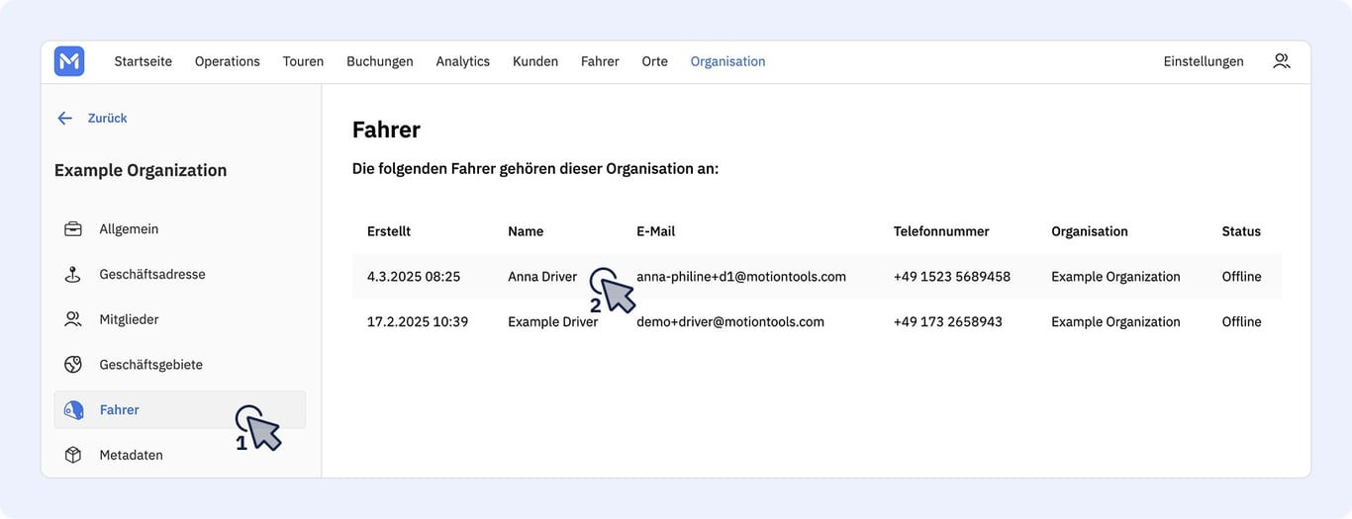
Task: Select Mitglieder in the sidebar
Action: 180,319
